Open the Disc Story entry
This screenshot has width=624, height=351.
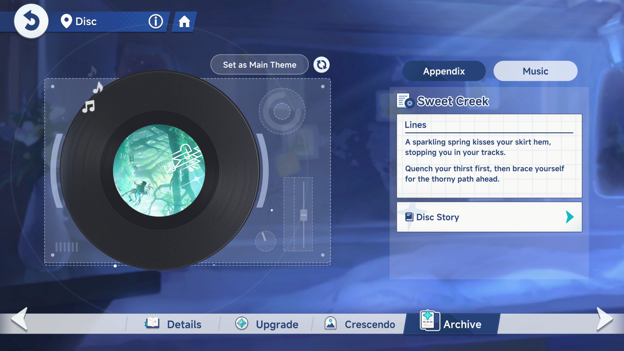click(437, 217)
